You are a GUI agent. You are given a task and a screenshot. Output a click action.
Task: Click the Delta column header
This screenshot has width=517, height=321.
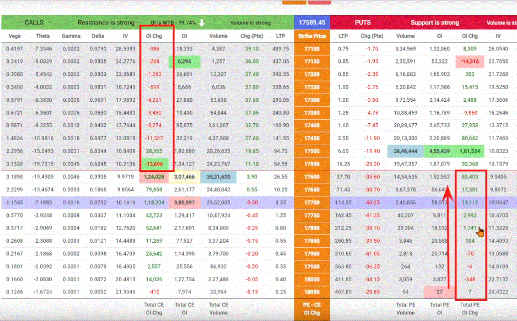(98, 36)
